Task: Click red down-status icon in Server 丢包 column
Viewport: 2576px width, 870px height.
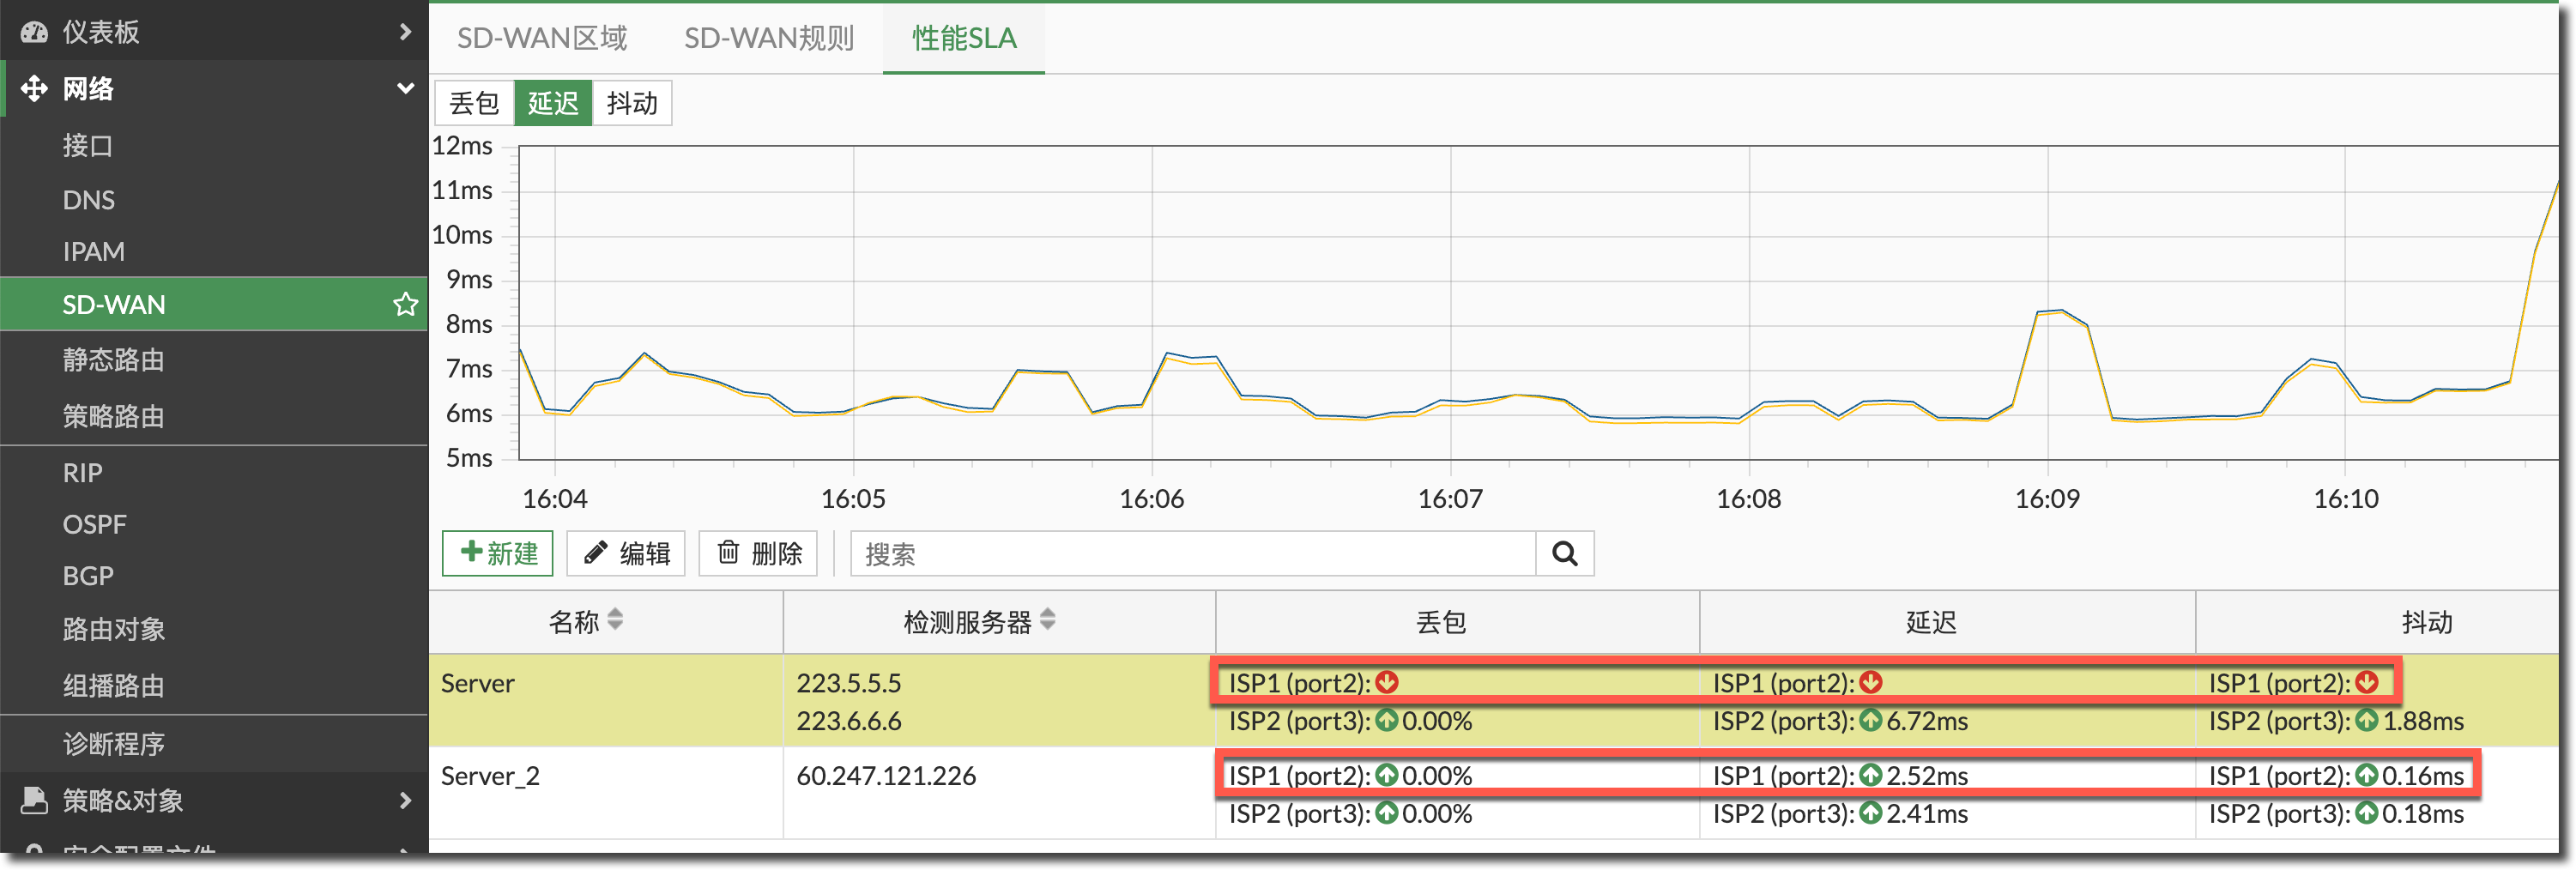Action: click(x=1387, y=682)
